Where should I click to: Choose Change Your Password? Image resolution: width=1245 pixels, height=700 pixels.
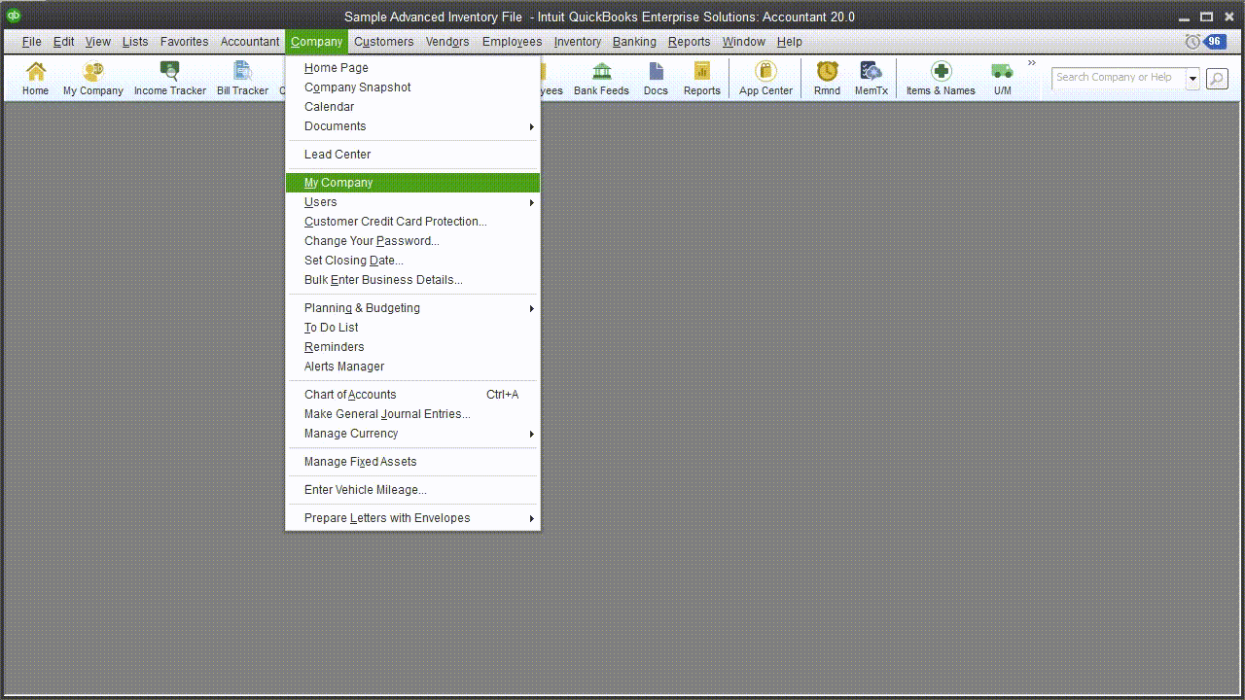412,241
